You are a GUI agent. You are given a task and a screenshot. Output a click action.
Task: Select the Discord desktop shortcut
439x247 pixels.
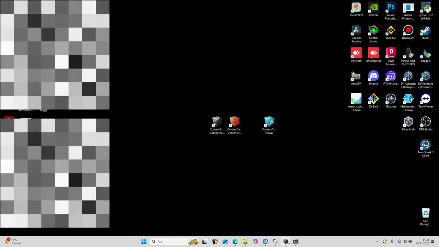373,79
